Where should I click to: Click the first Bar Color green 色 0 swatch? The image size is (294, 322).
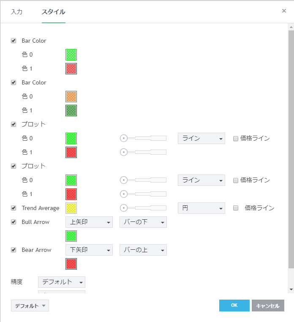pos(71,55)
